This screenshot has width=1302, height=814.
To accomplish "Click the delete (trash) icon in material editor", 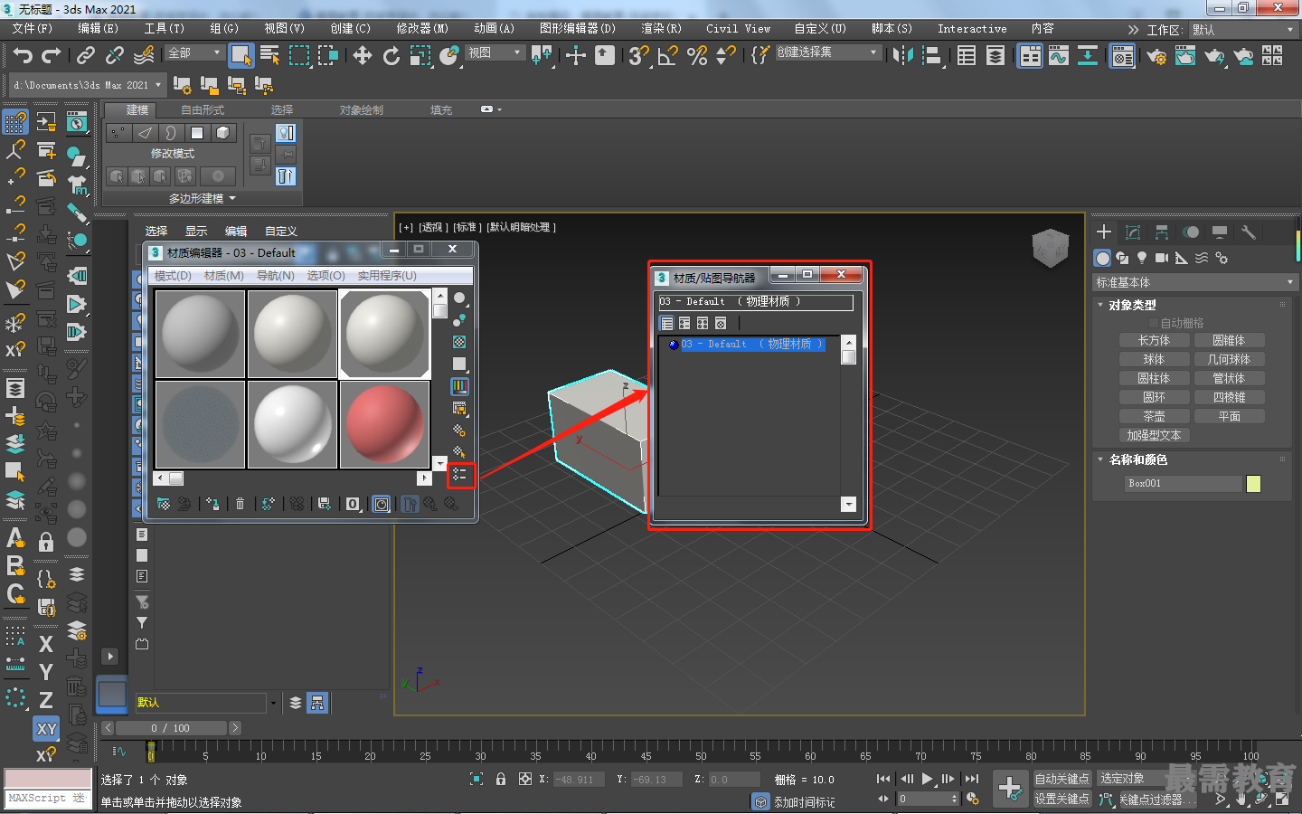I will pyautogui.click(x=240, y=504).
